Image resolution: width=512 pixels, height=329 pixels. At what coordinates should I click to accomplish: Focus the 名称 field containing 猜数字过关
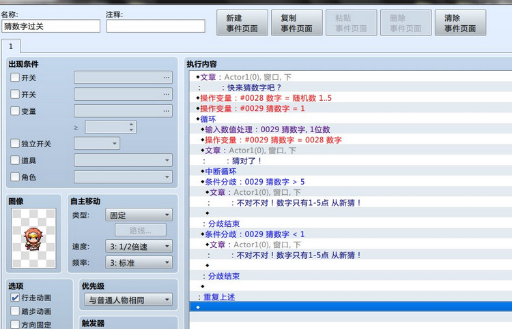point(51,26)
